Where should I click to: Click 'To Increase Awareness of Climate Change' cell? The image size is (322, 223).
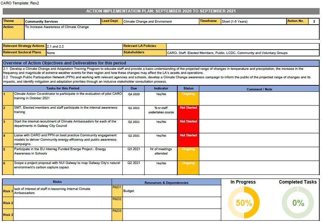click(172, 32)
